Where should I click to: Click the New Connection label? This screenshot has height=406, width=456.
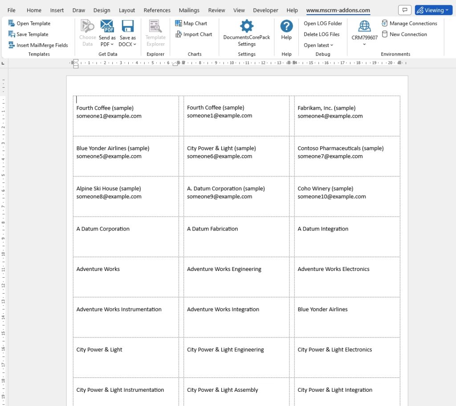408,34
